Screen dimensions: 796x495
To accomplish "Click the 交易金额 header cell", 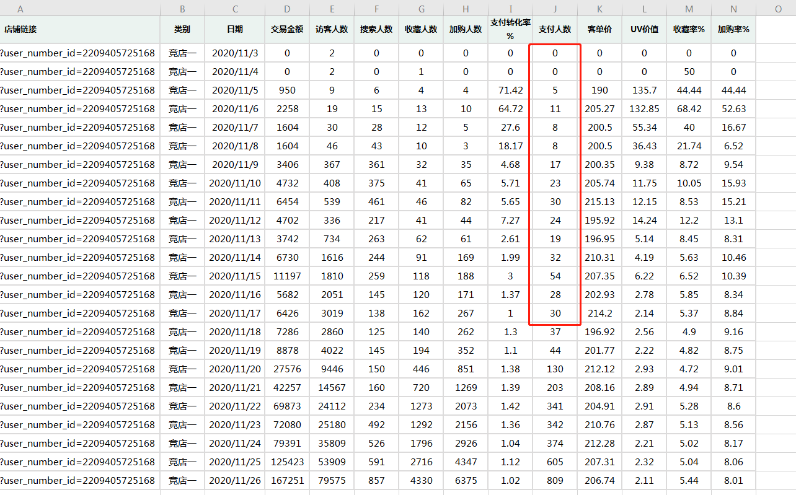I will (x=287, y=29).
